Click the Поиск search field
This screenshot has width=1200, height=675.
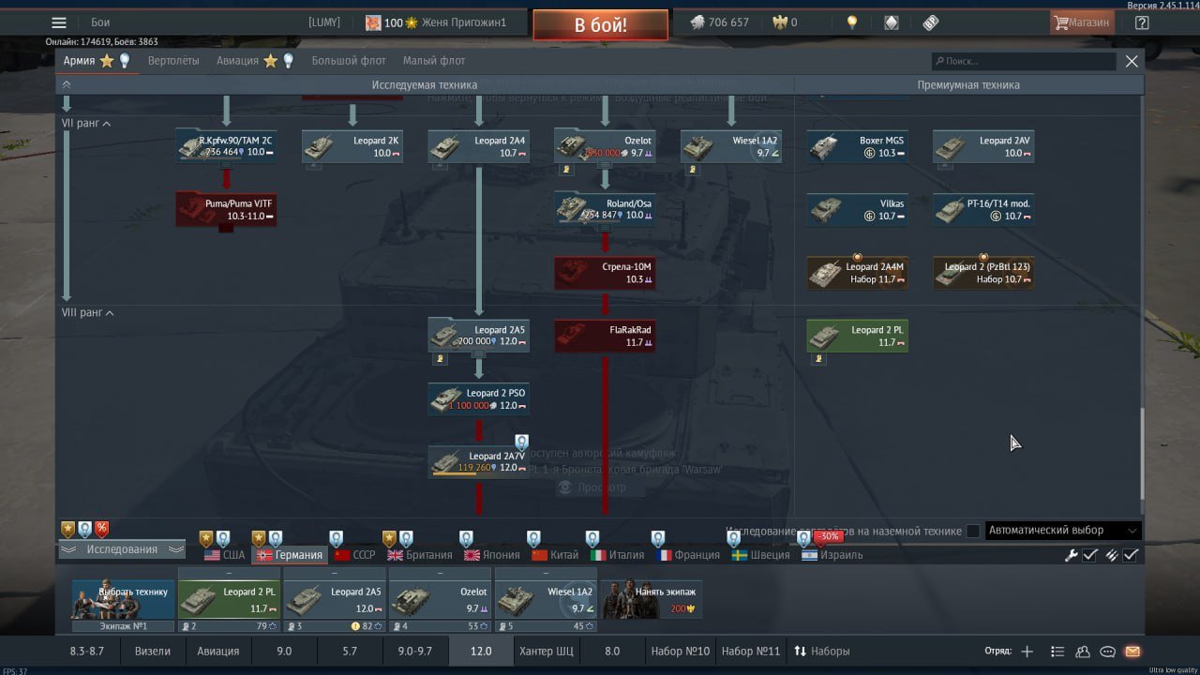(x=1024, y=61)
